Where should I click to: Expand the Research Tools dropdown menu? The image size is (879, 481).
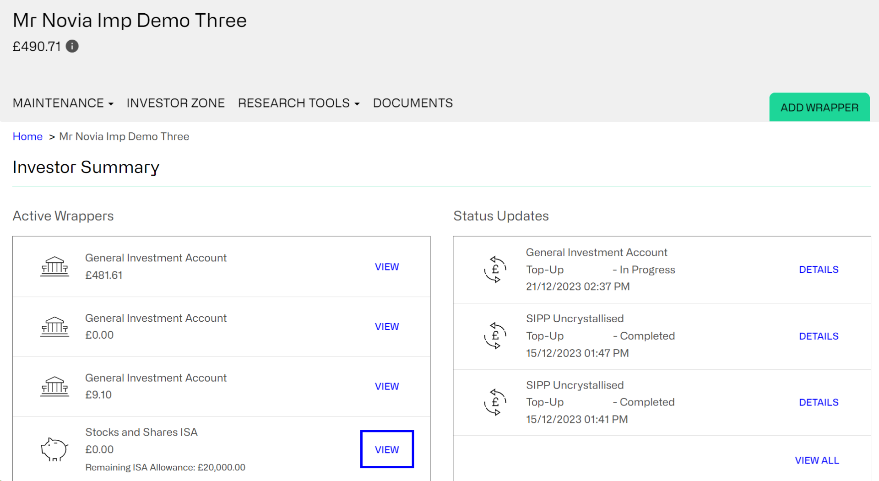[x=298, y=103]
